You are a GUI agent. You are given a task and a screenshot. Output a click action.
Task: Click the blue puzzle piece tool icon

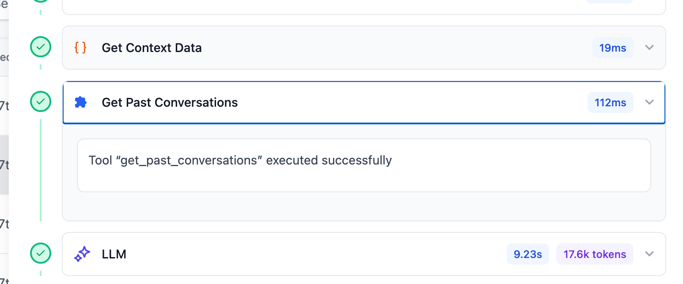point(80,102)
